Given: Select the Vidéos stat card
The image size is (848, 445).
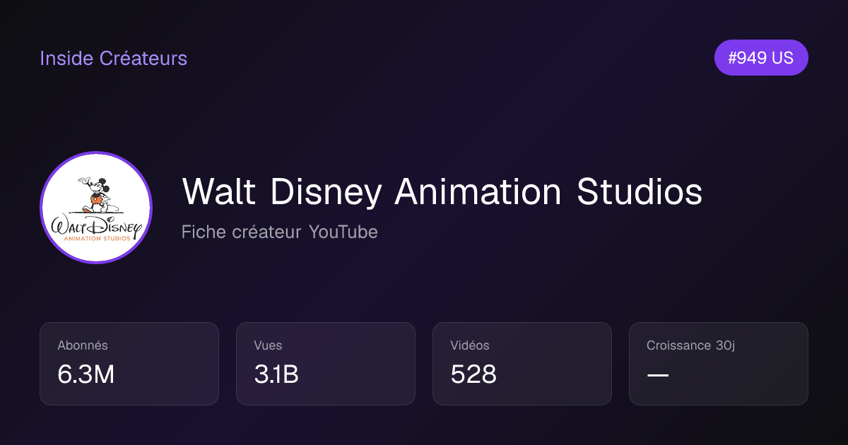Looking at the screenshot, I should point(522,364).
